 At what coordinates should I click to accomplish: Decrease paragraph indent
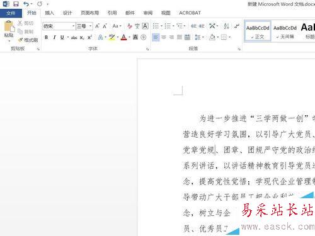pyautogui.click(x=193, y=26)
